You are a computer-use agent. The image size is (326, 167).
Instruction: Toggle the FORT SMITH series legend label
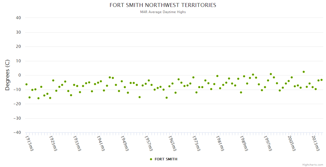tap(166, 159)
